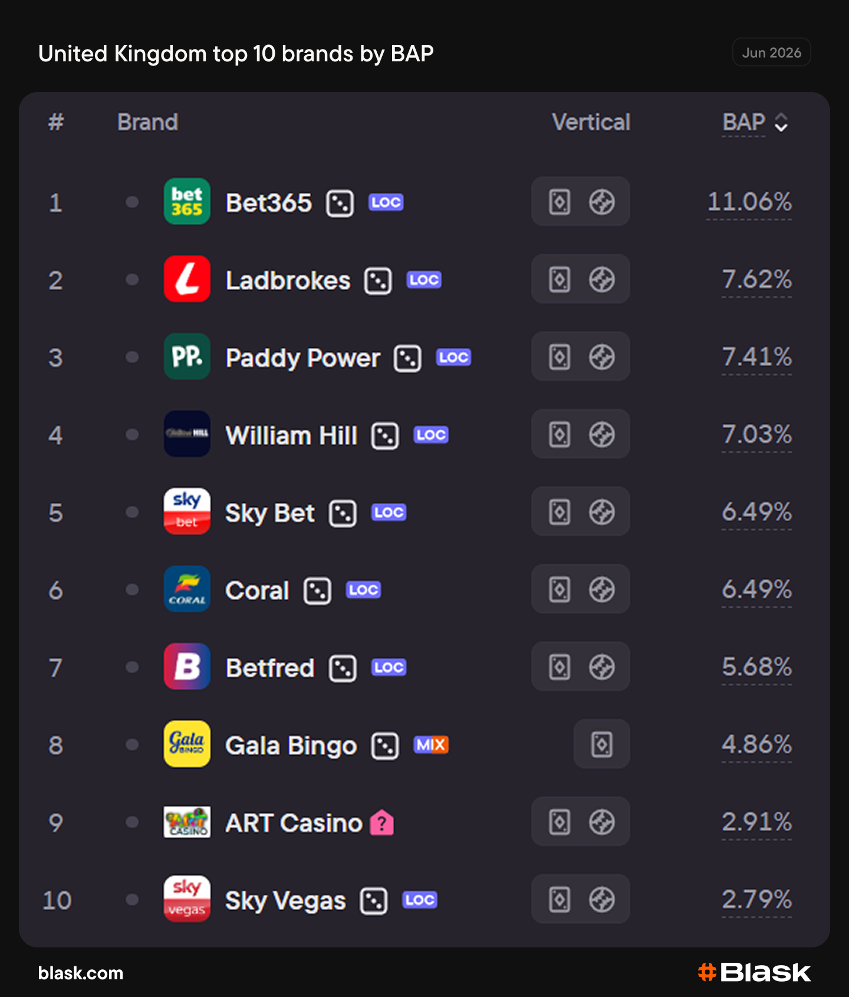The image size is (849, 997).
Task: Click the Sky Vegas brand name
Action: pyautogui.click(x=286, y=901)
